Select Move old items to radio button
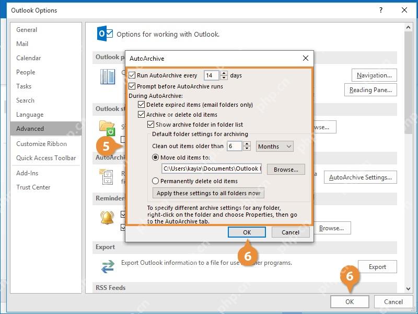The height and width of the screenshot is (314, 418). [x=155, y=158]
